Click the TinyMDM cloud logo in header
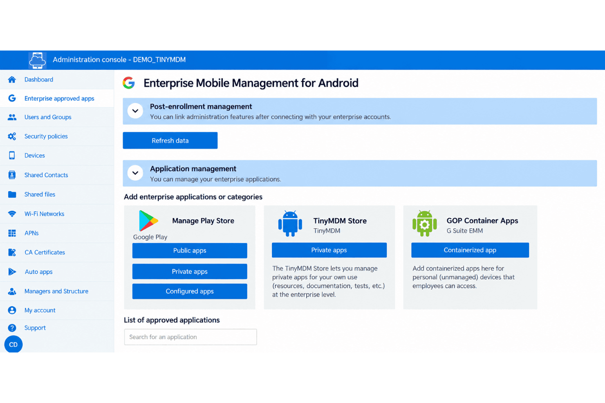 (x=37, y=60)
